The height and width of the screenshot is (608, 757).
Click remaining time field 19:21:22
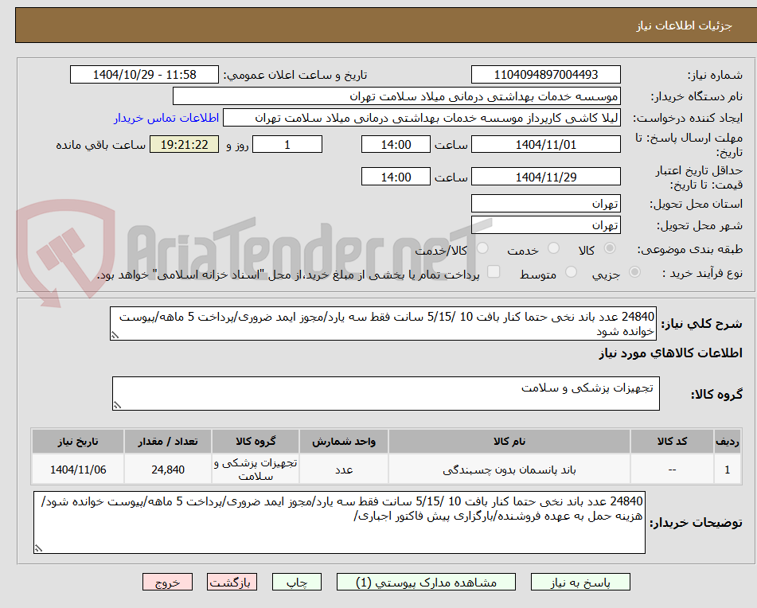coord(185,144)
